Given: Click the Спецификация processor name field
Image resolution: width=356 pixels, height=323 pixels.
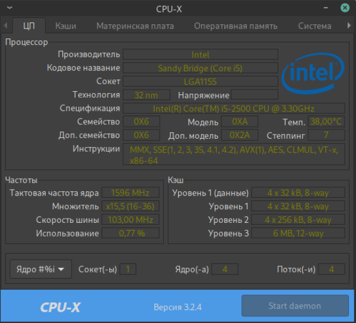Looking at the screenshot, I should tap(234, 108).
